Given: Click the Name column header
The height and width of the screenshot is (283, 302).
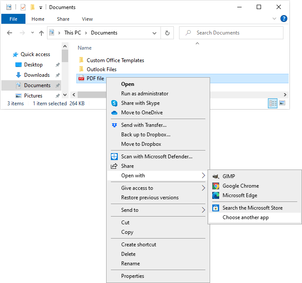Looking at the screenshot, I should (85, 48).
